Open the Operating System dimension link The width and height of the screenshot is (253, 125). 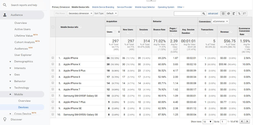pos(166,7)
